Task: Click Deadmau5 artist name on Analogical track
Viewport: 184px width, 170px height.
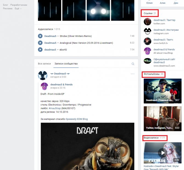Action: click(x=50, y=43)
